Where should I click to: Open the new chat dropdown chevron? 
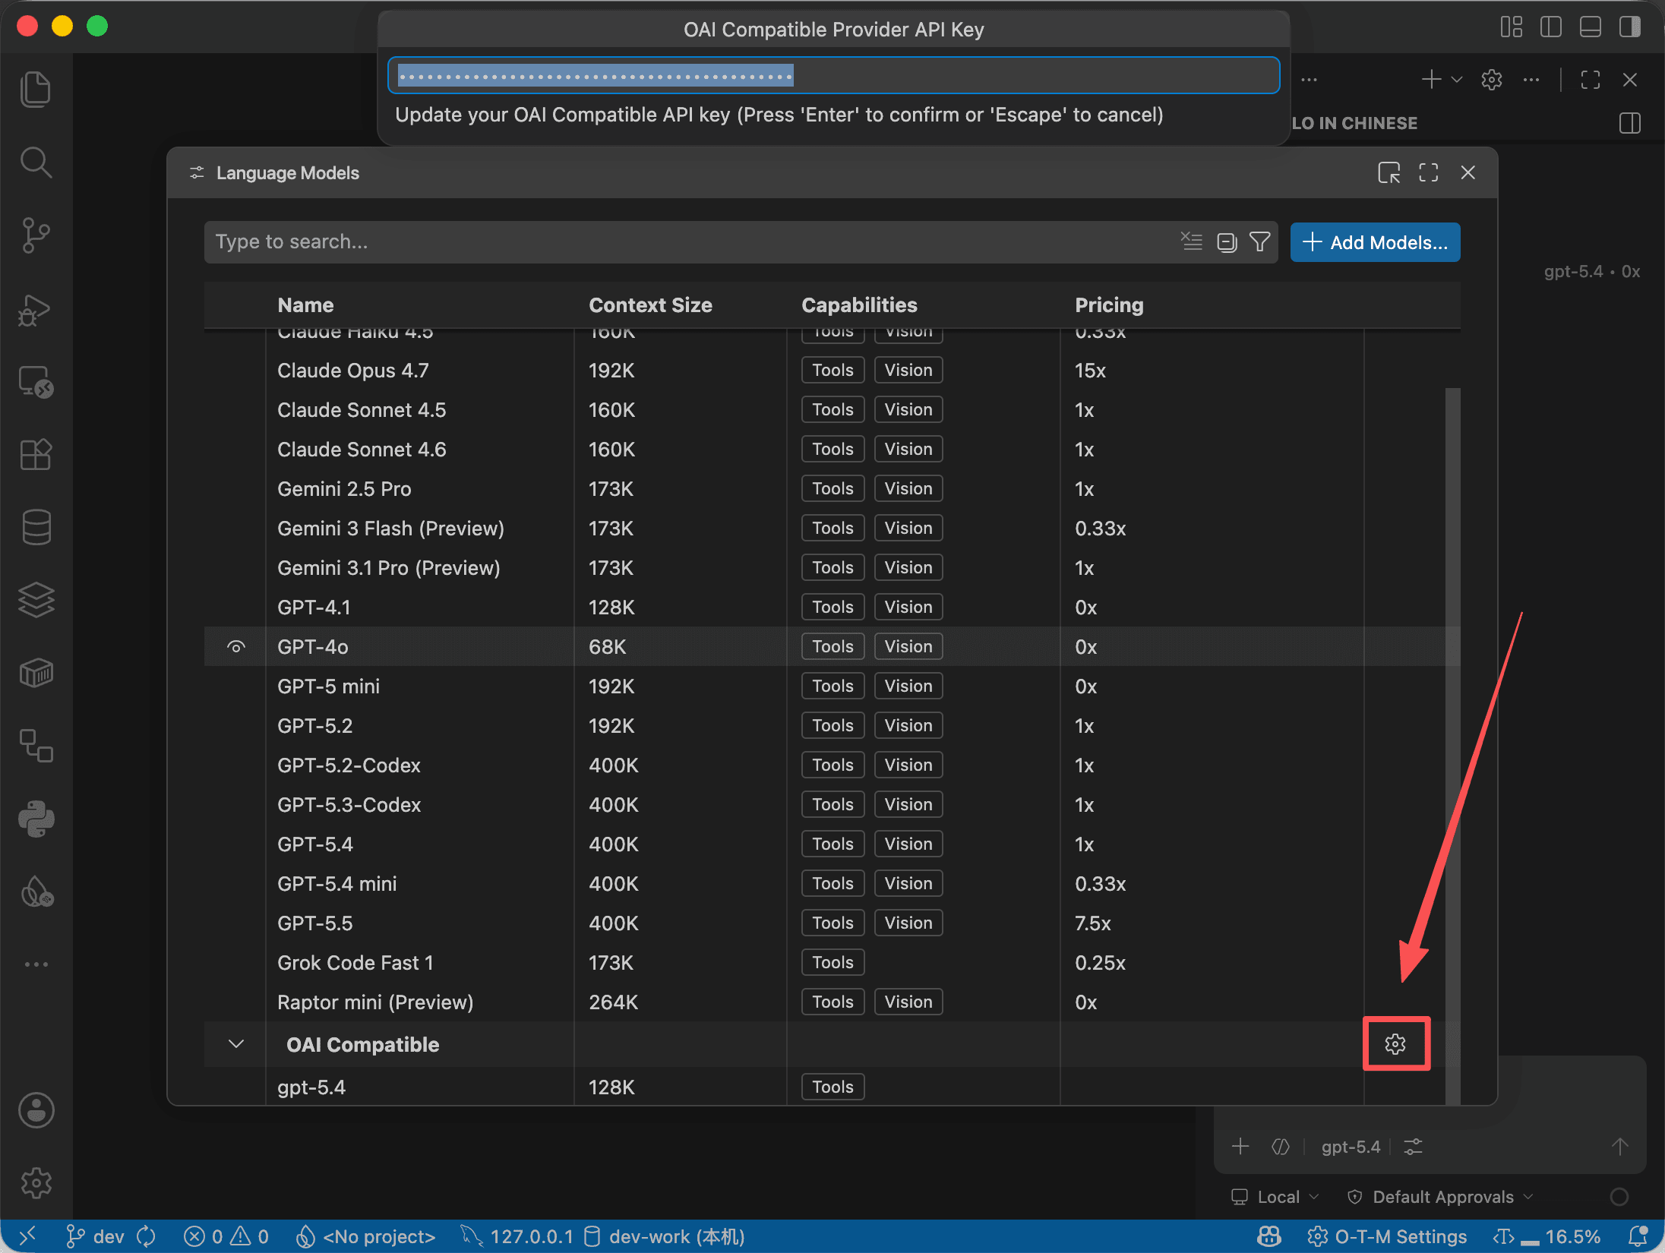(x=1457, y=80)
